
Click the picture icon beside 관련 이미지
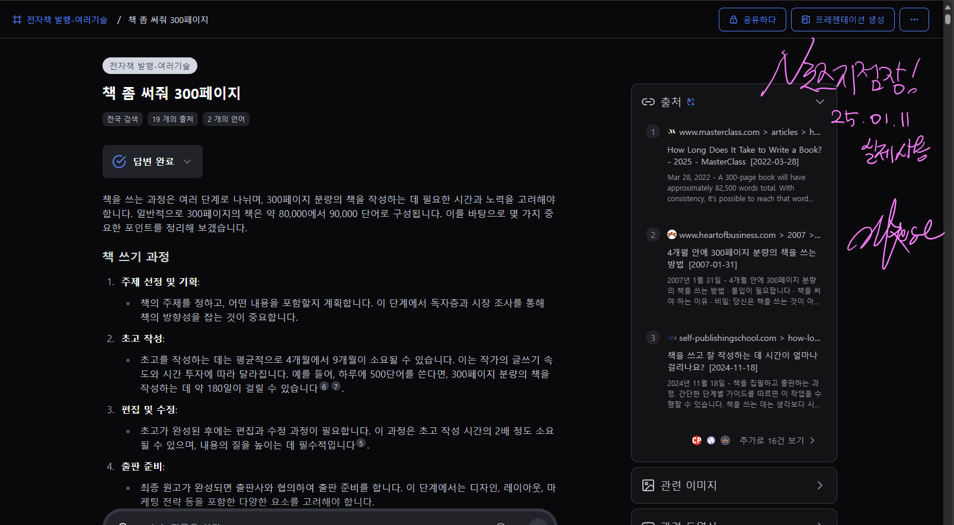[x=648, y=485]
